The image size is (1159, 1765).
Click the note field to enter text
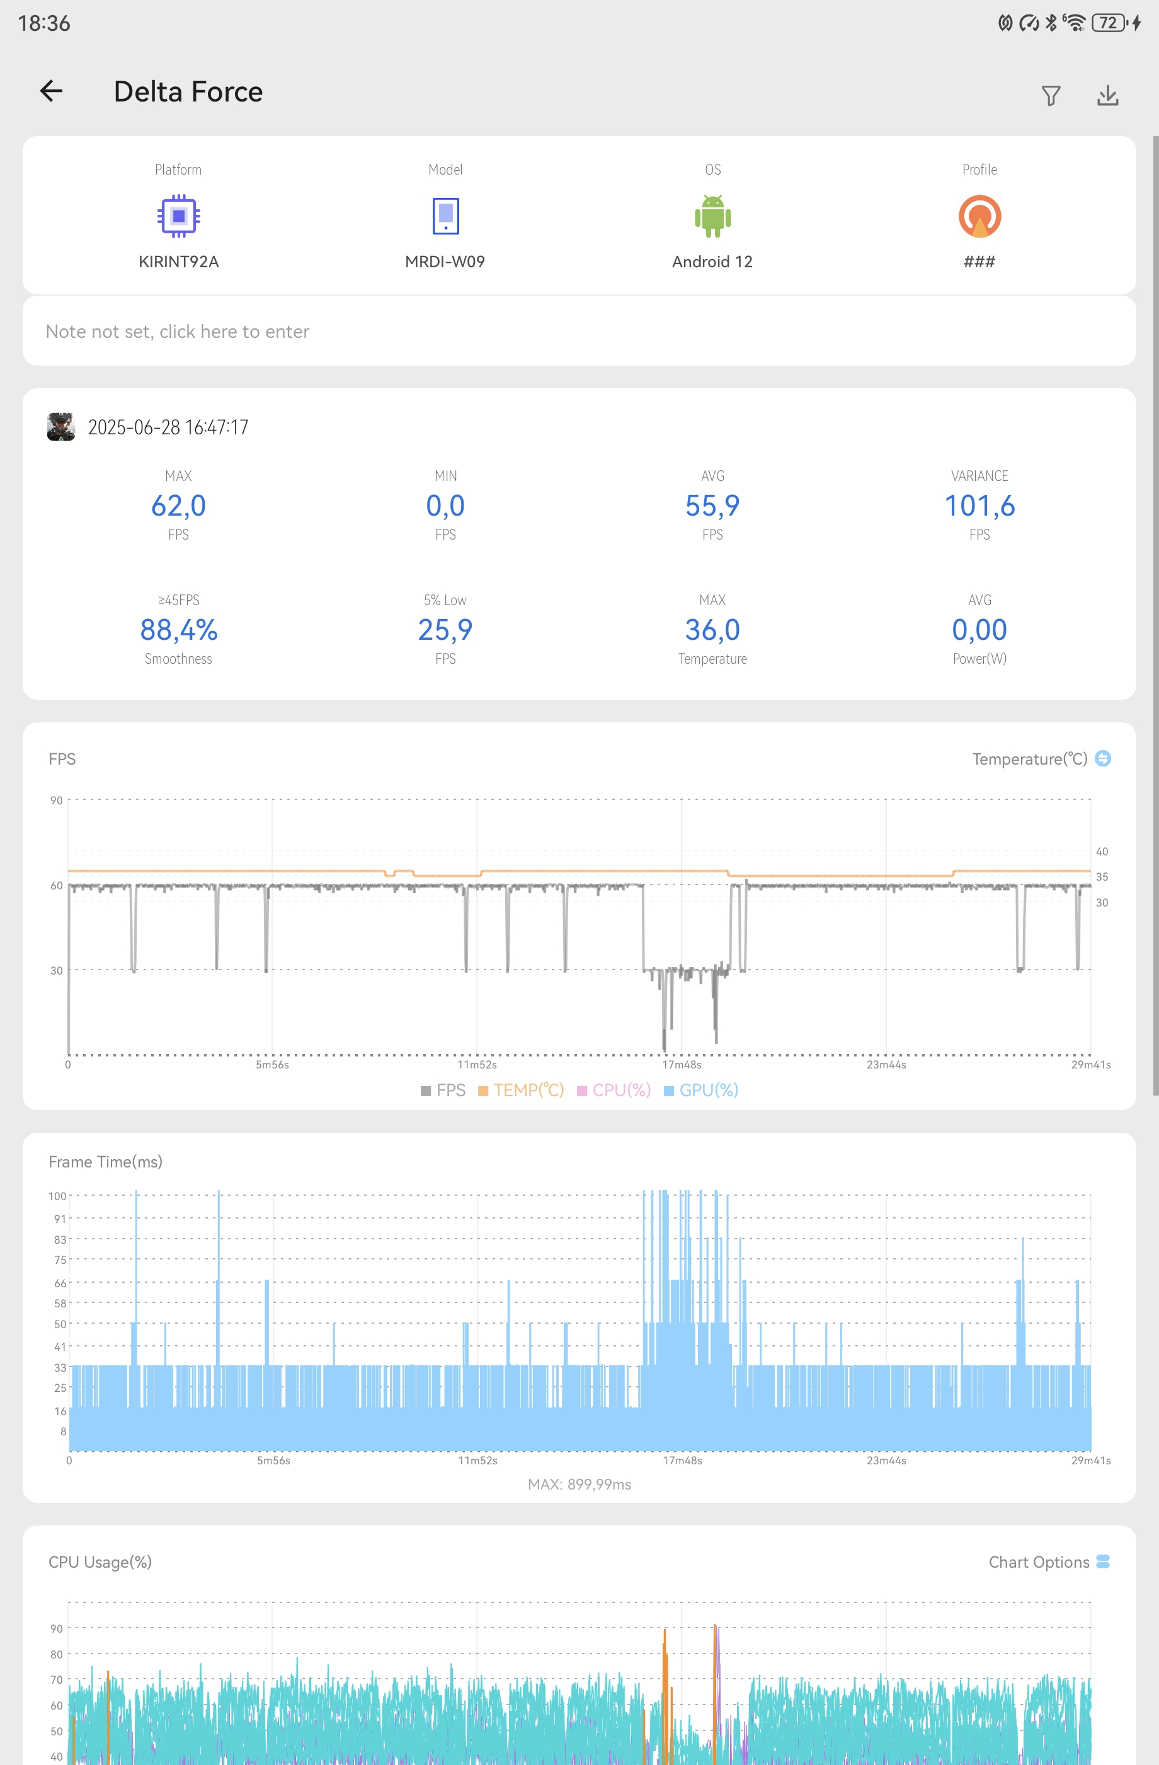click(x=579, y=331)
